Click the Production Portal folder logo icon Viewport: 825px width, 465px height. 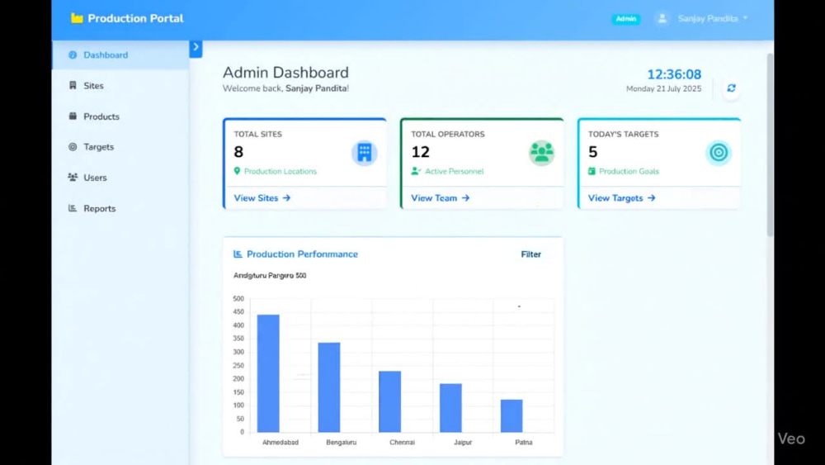[77, 18]
